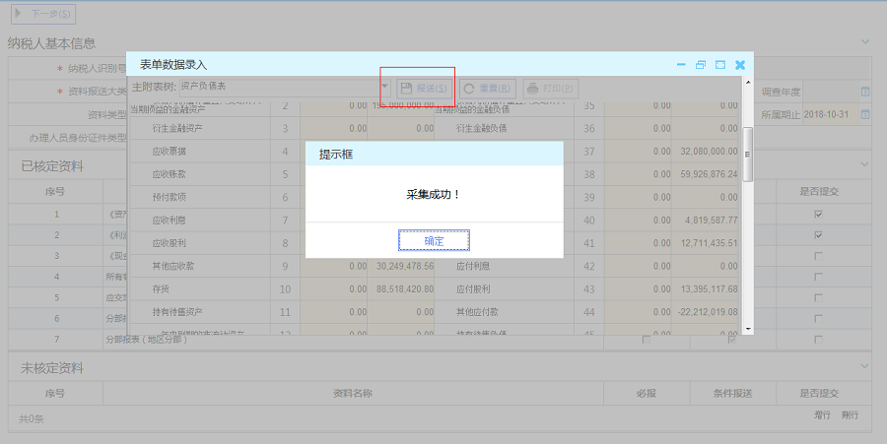Image resolution: width=887 pixels, height=444 pixels.
Task: Open the 调查年度 calendar picker icon
Action: click(x=865, y=92)
